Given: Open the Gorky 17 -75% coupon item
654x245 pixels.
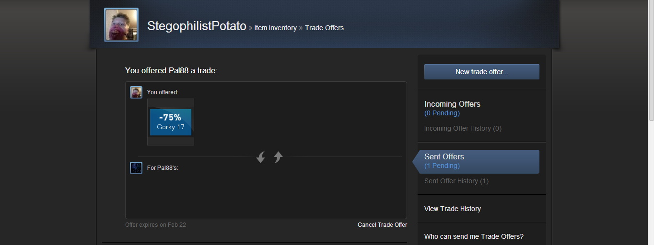Looking at the screenshot, I should coord(171,122).
